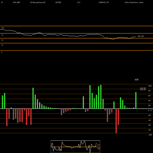This screenshot has height=153, width=153.
Task: Open the mini RSI overview chart thumbnail
Action: tap(76, 147)
